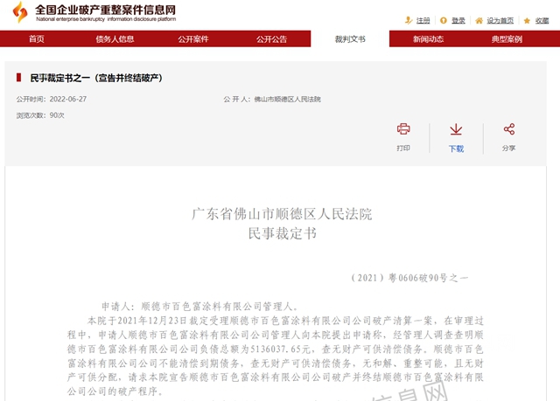
Task: Click the applicant line 申请人：顺德市百色富涂料有限公司管理人
Action: point(199,306)
